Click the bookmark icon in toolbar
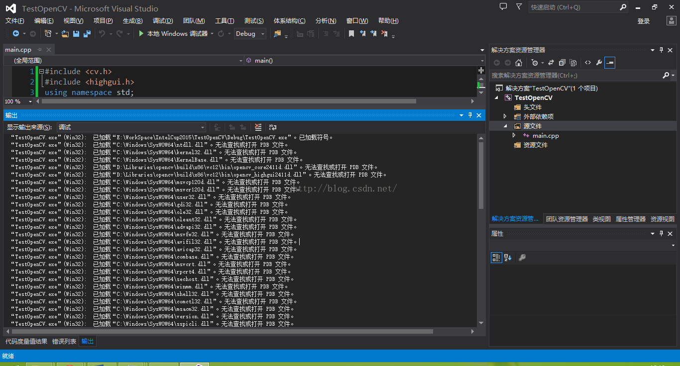Viewport: 680px width, 366px height. [x=351, y=34]
